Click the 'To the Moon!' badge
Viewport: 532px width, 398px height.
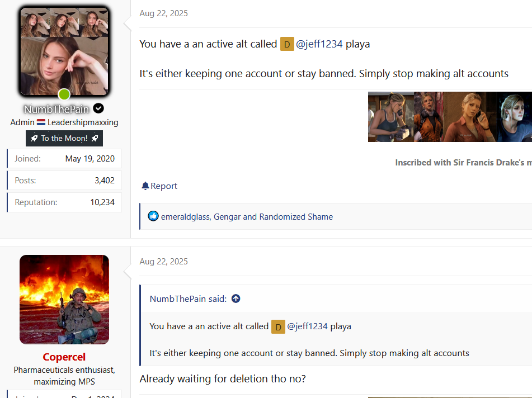64,138
